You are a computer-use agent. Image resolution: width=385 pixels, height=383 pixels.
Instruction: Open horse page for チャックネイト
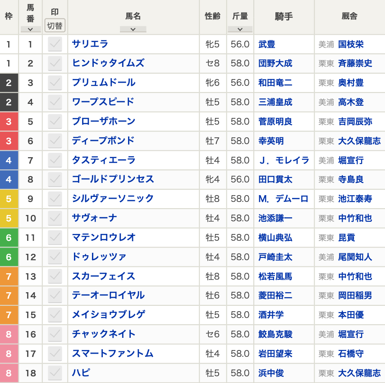[104, 334]
